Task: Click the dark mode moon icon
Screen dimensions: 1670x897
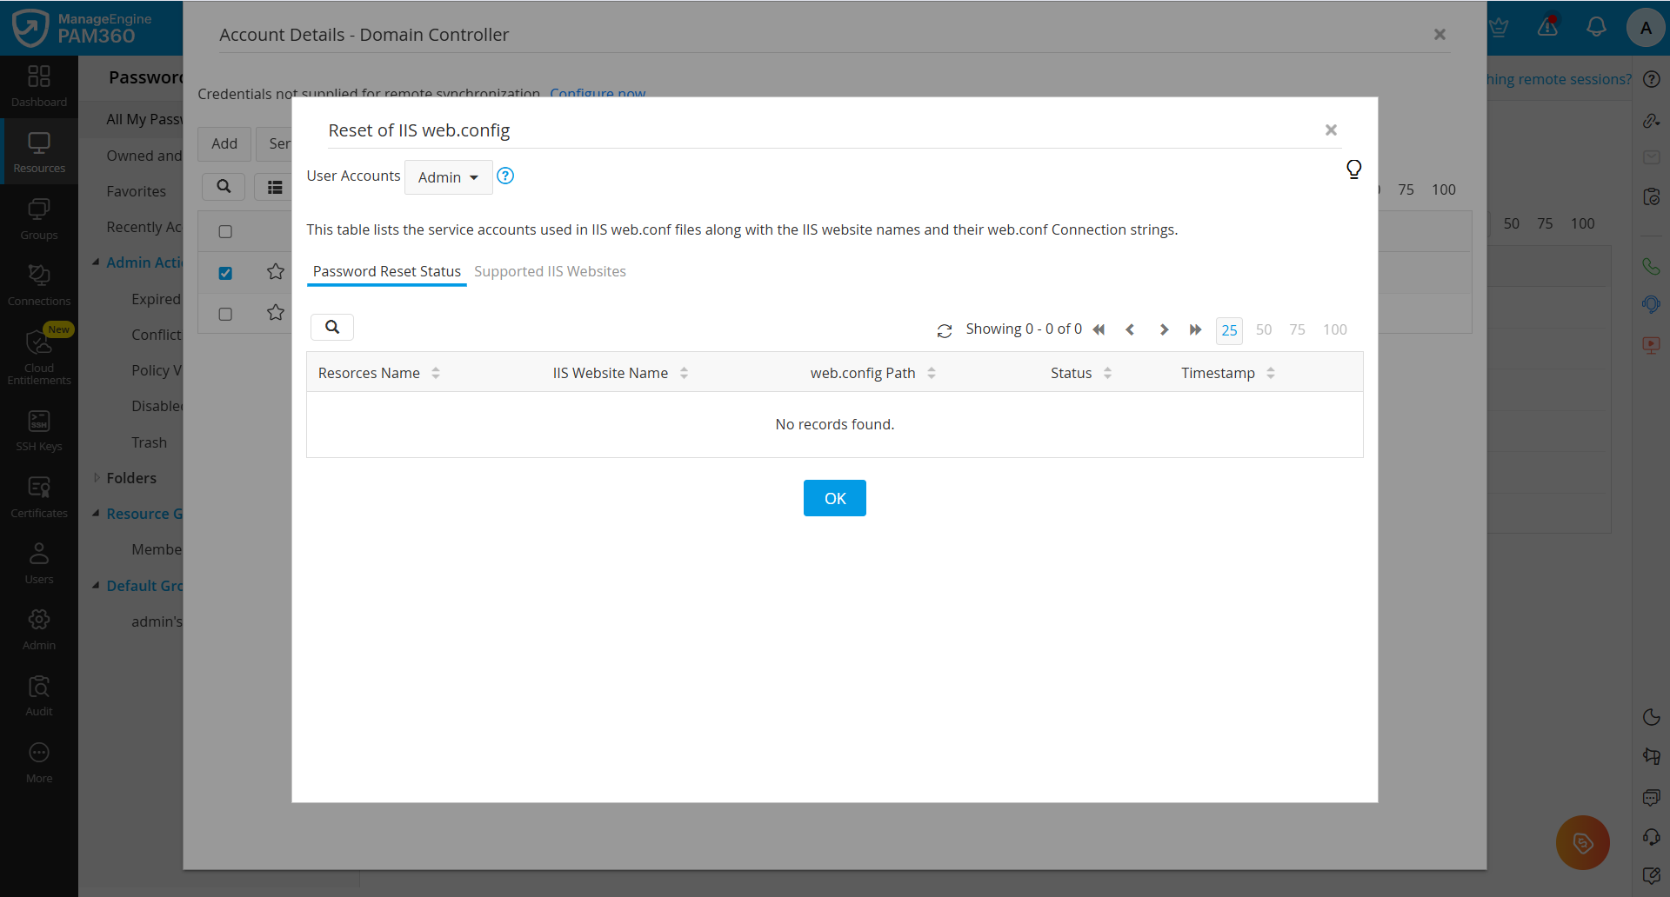Action: pyautogui.click(x=1652, y=717)
